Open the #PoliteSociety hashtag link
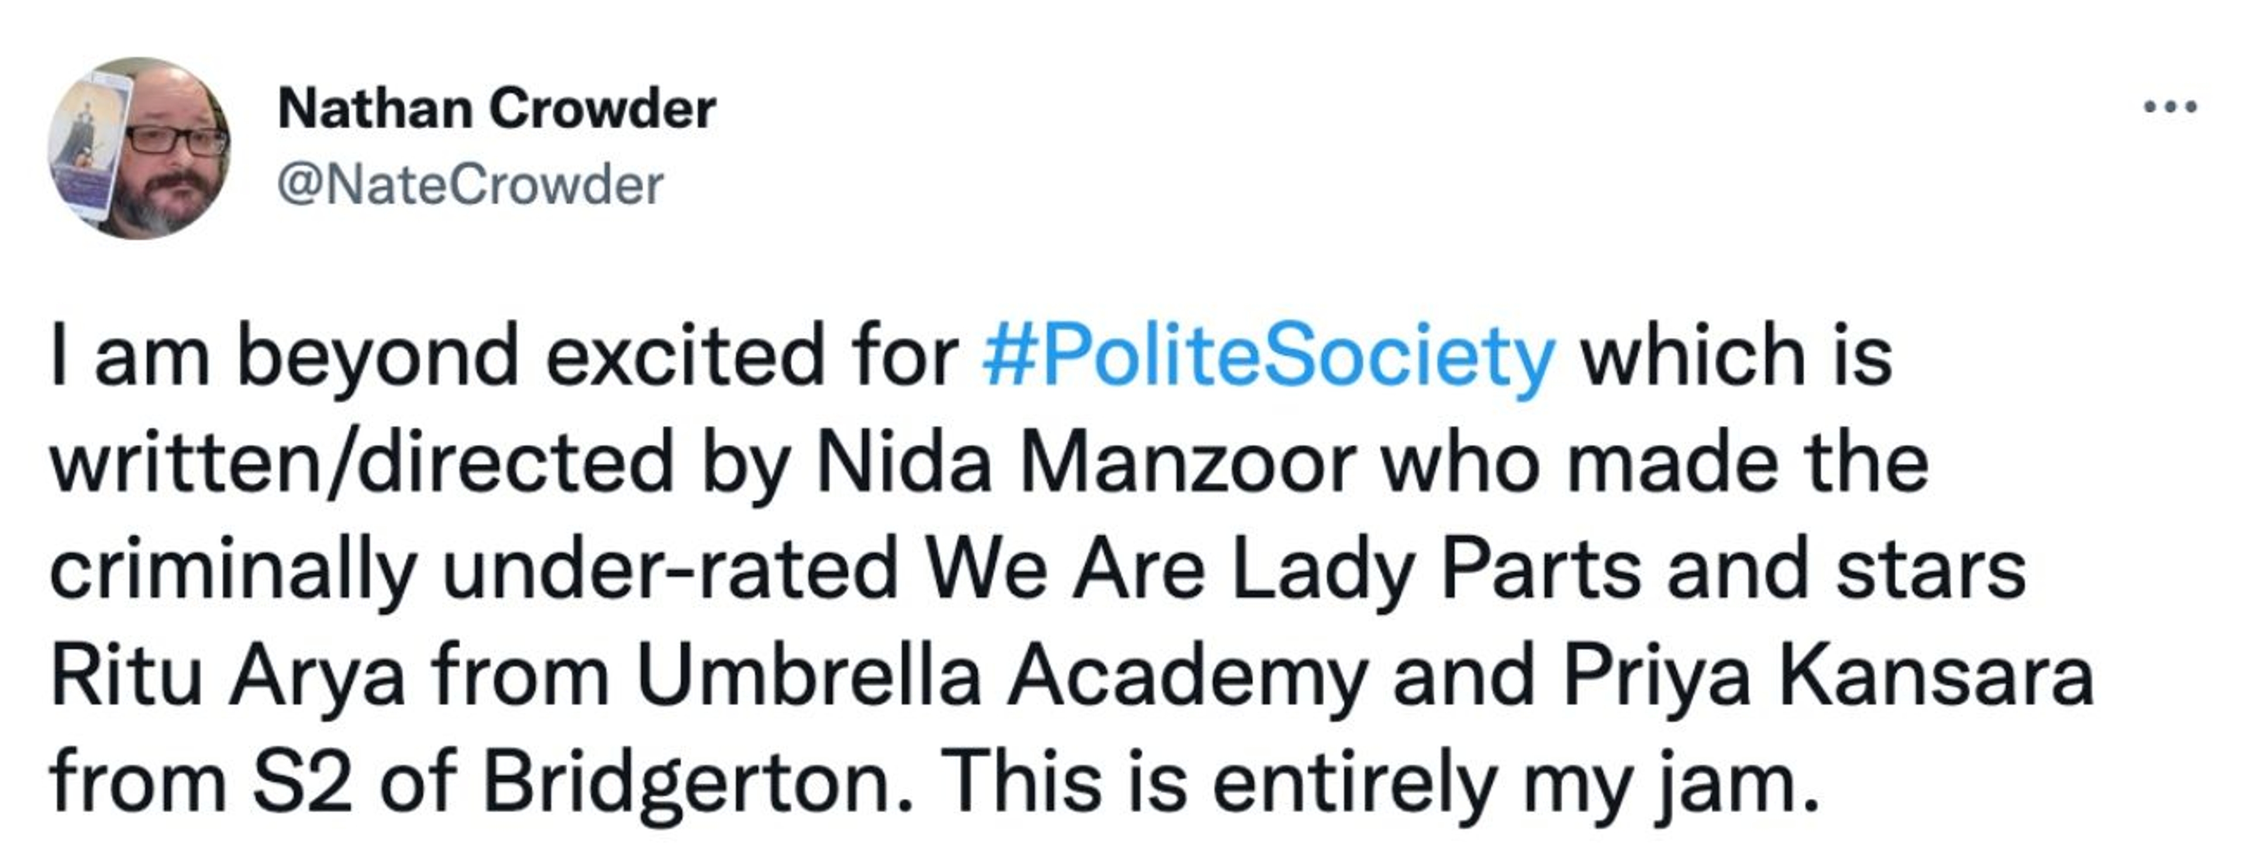The image size is (2246, 853). 1269,357
